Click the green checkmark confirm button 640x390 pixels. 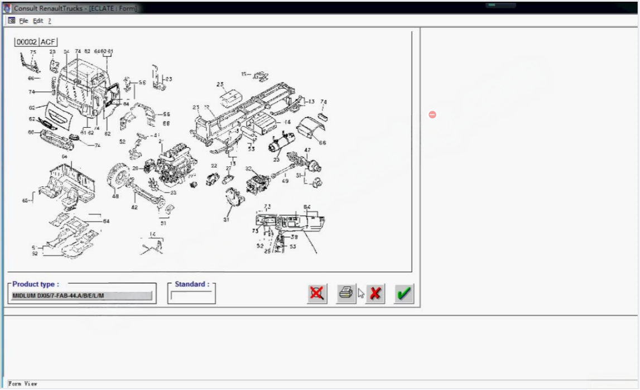point(404,293)
